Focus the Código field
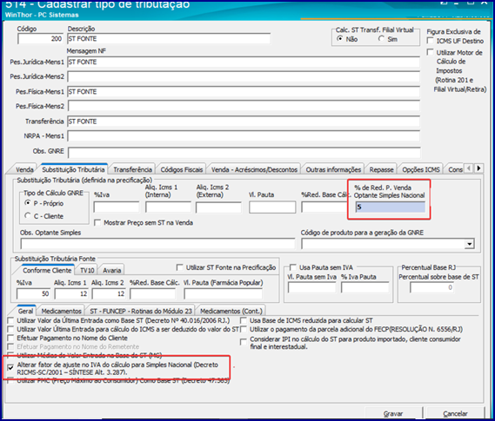495x421 pixels. coord(40,39)
